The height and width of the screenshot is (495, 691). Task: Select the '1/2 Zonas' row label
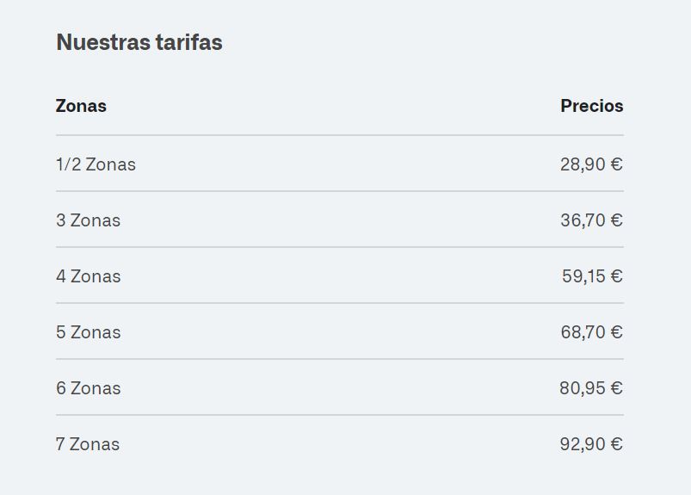96,164
